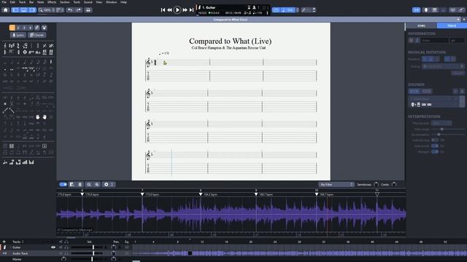Open the relative speed dropdown
The width and height of the screenshot is (467, 262).
[x=290, y=9]
